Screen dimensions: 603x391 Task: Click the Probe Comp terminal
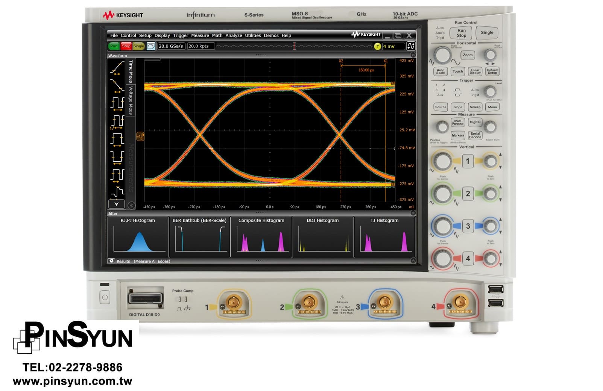point(182,299)
